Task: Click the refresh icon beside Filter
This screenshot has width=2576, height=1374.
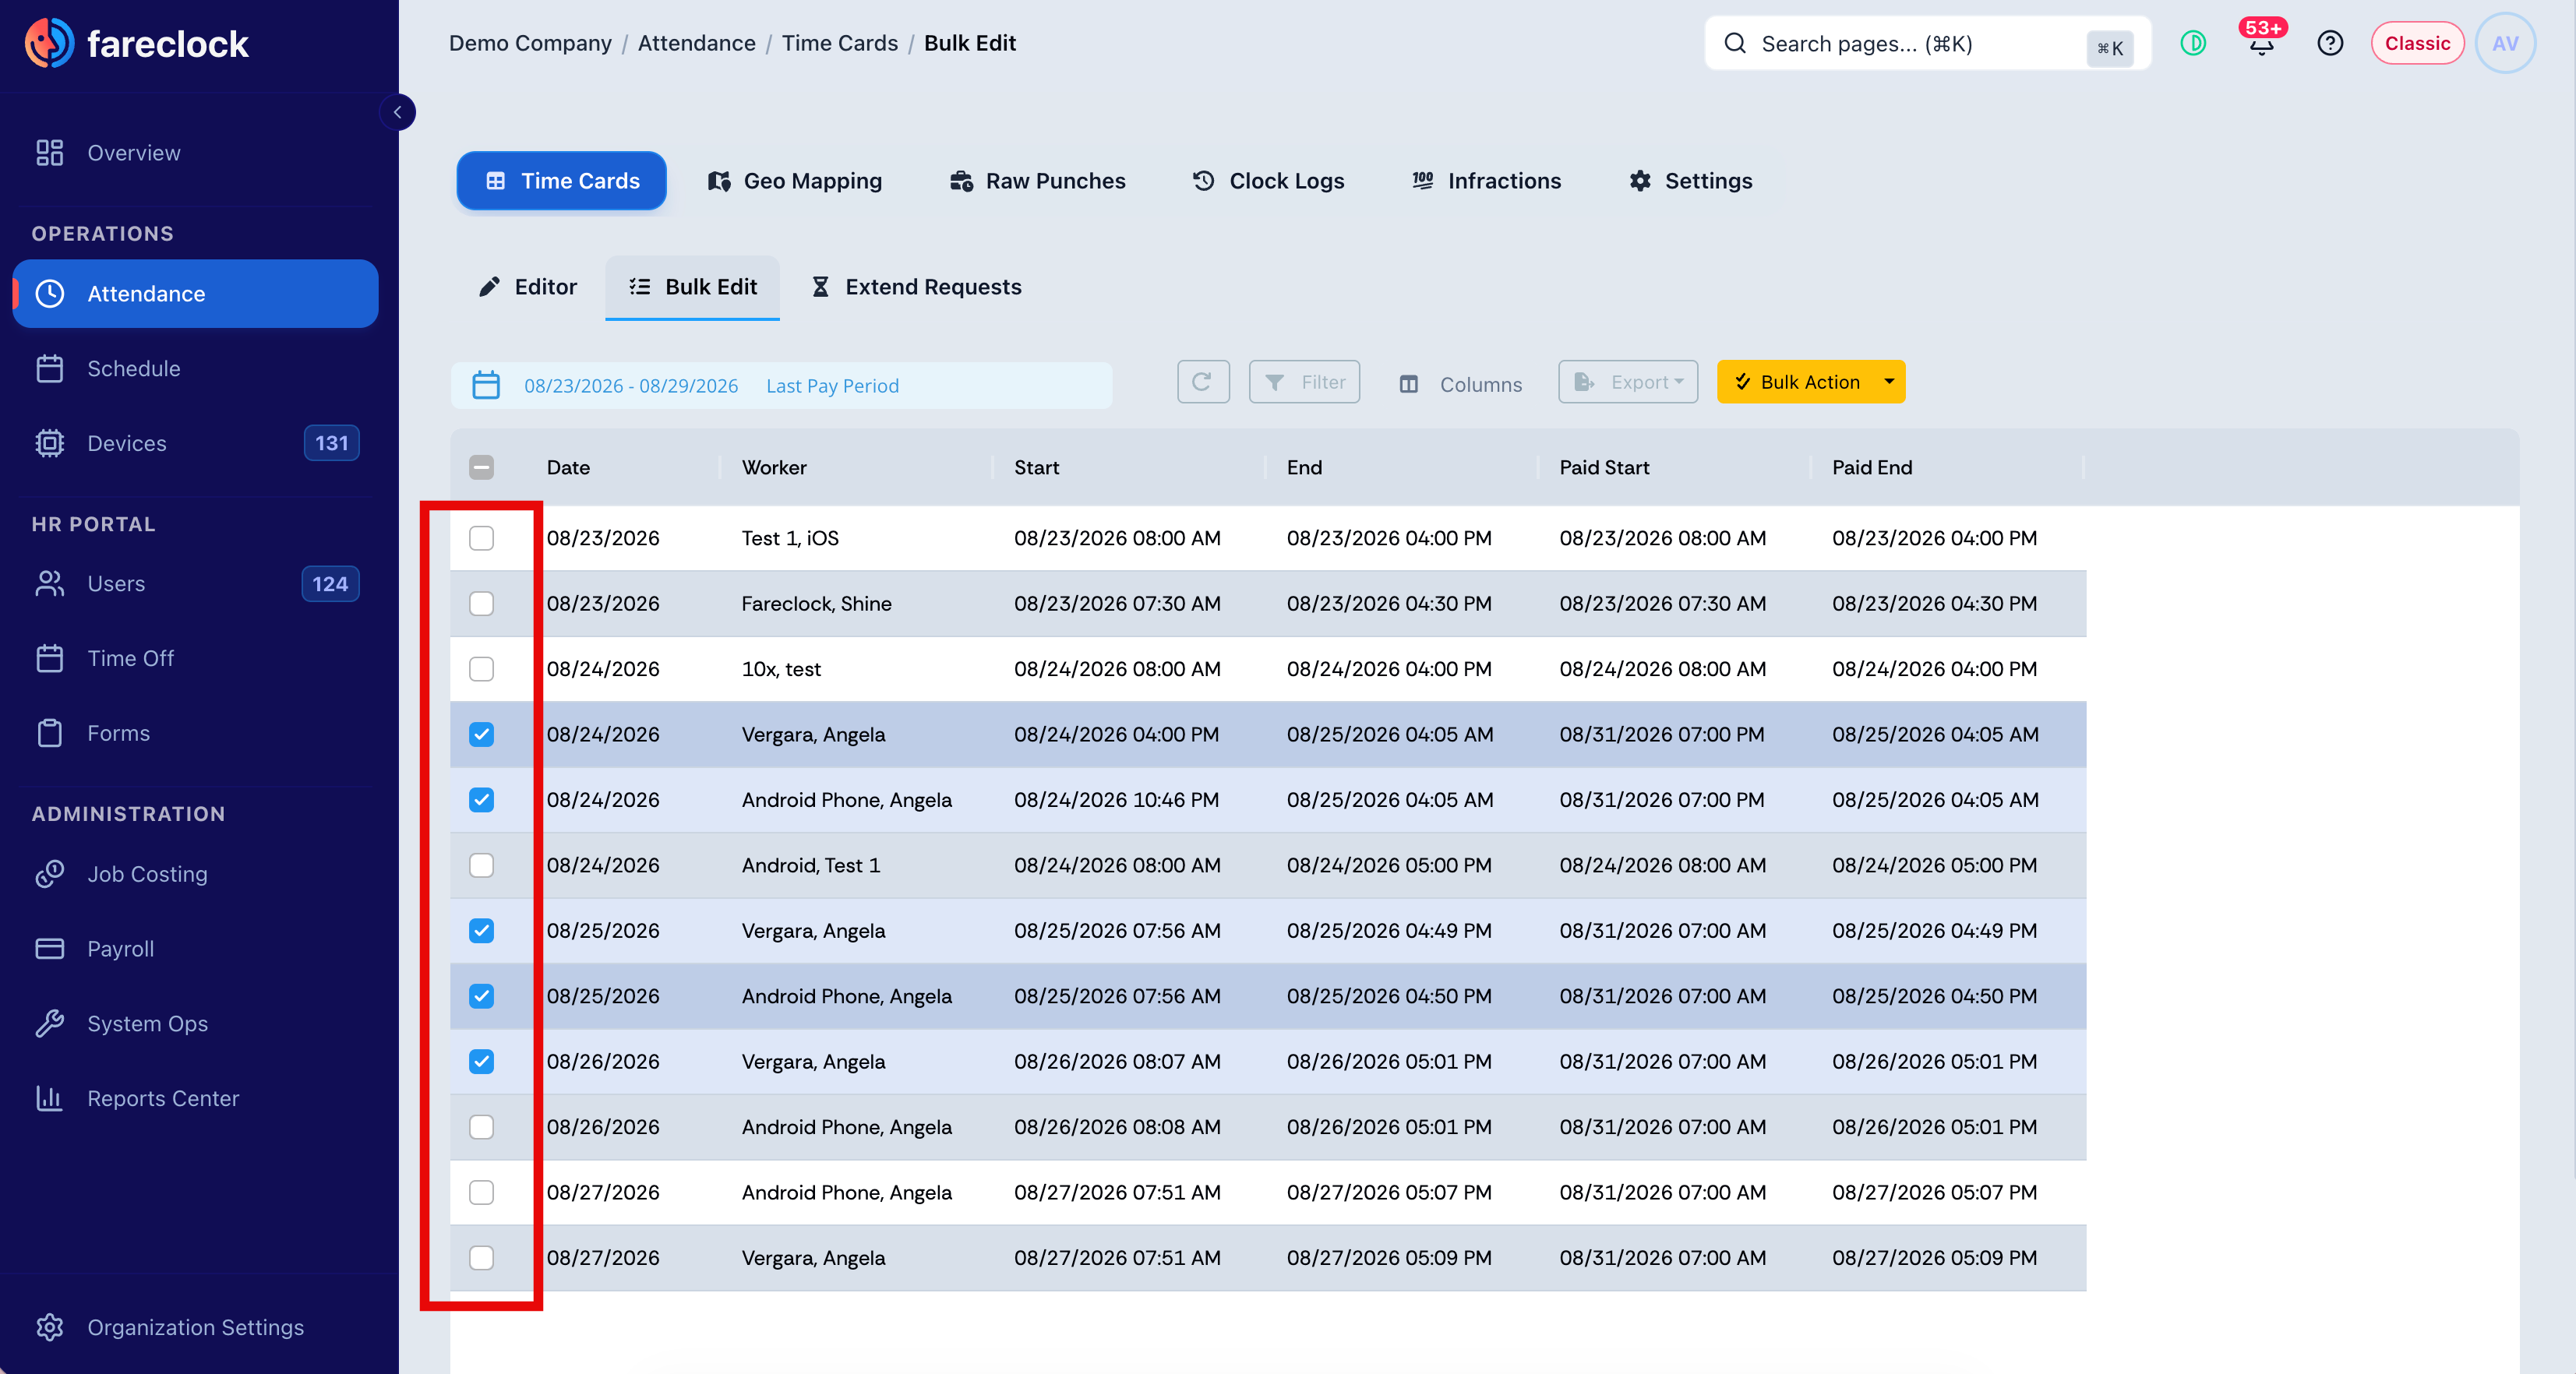Action: 1202,382
